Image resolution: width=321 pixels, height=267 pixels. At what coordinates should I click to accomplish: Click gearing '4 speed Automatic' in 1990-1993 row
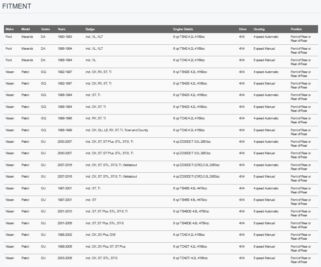pos(266,37)
